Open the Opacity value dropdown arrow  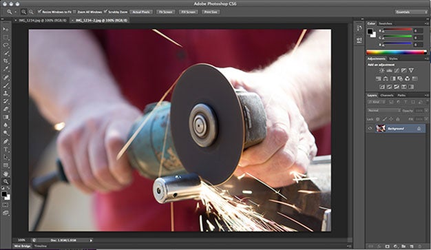click(x=426, y=110)
